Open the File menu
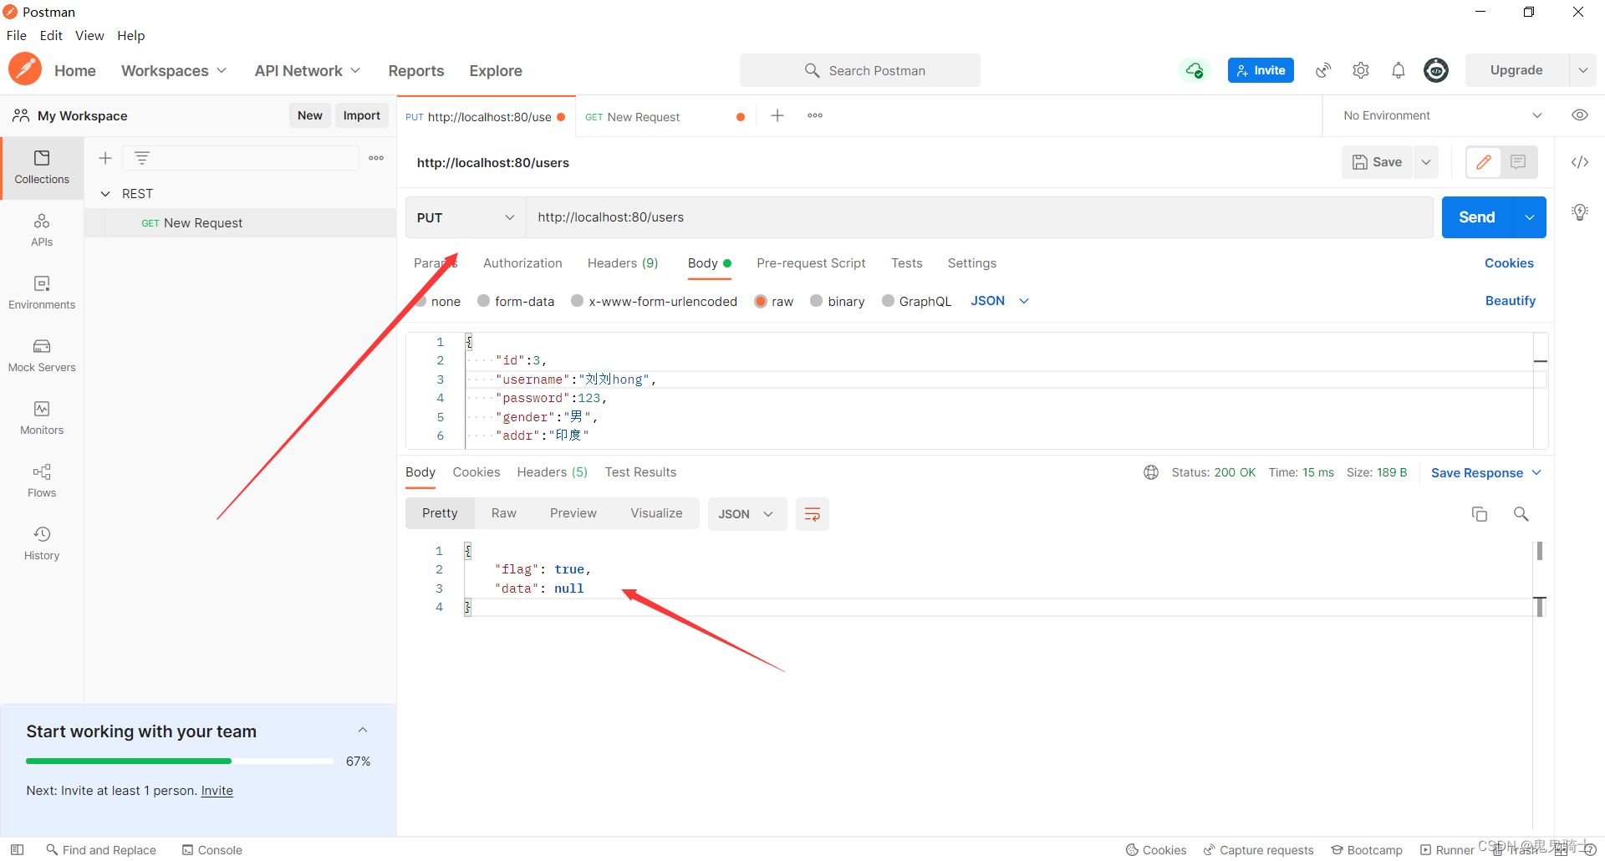 17,35
